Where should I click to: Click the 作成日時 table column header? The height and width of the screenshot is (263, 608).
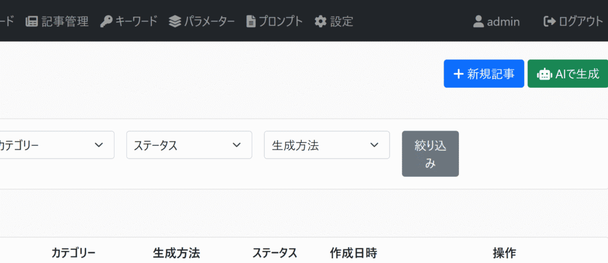coord(353,253)
